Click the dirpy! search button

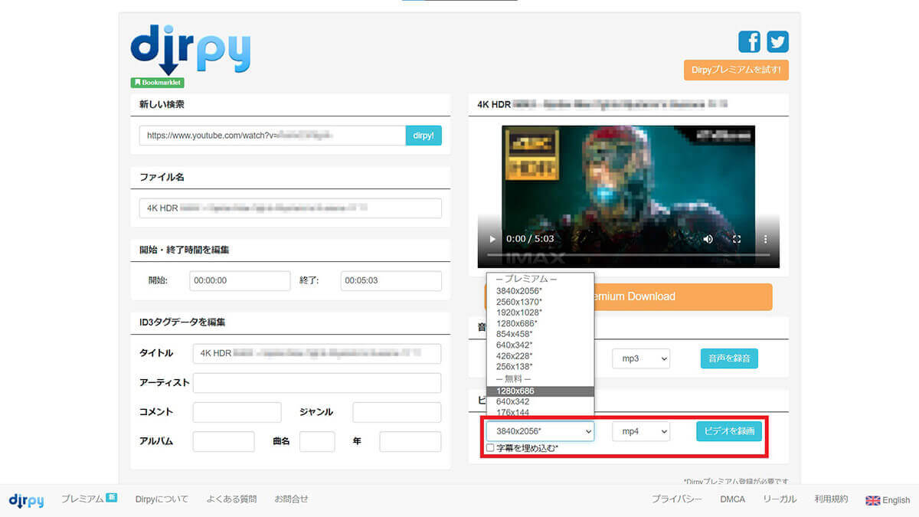pos(424,136)
